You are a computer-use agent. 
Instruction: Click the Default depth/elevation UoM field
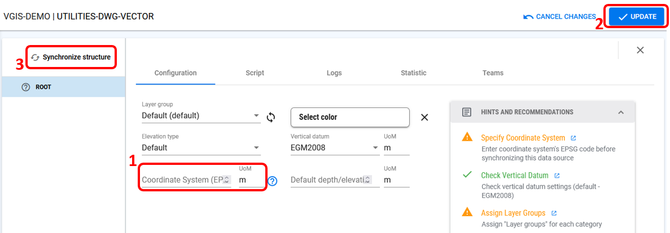(397, 180)
